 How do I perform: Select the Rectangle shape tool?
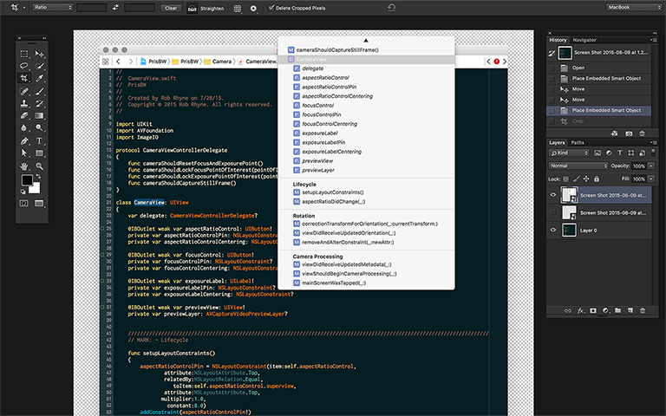click(40, 153)
